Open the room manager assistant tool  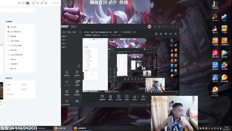pyautogui.click(x=67, y=73)
